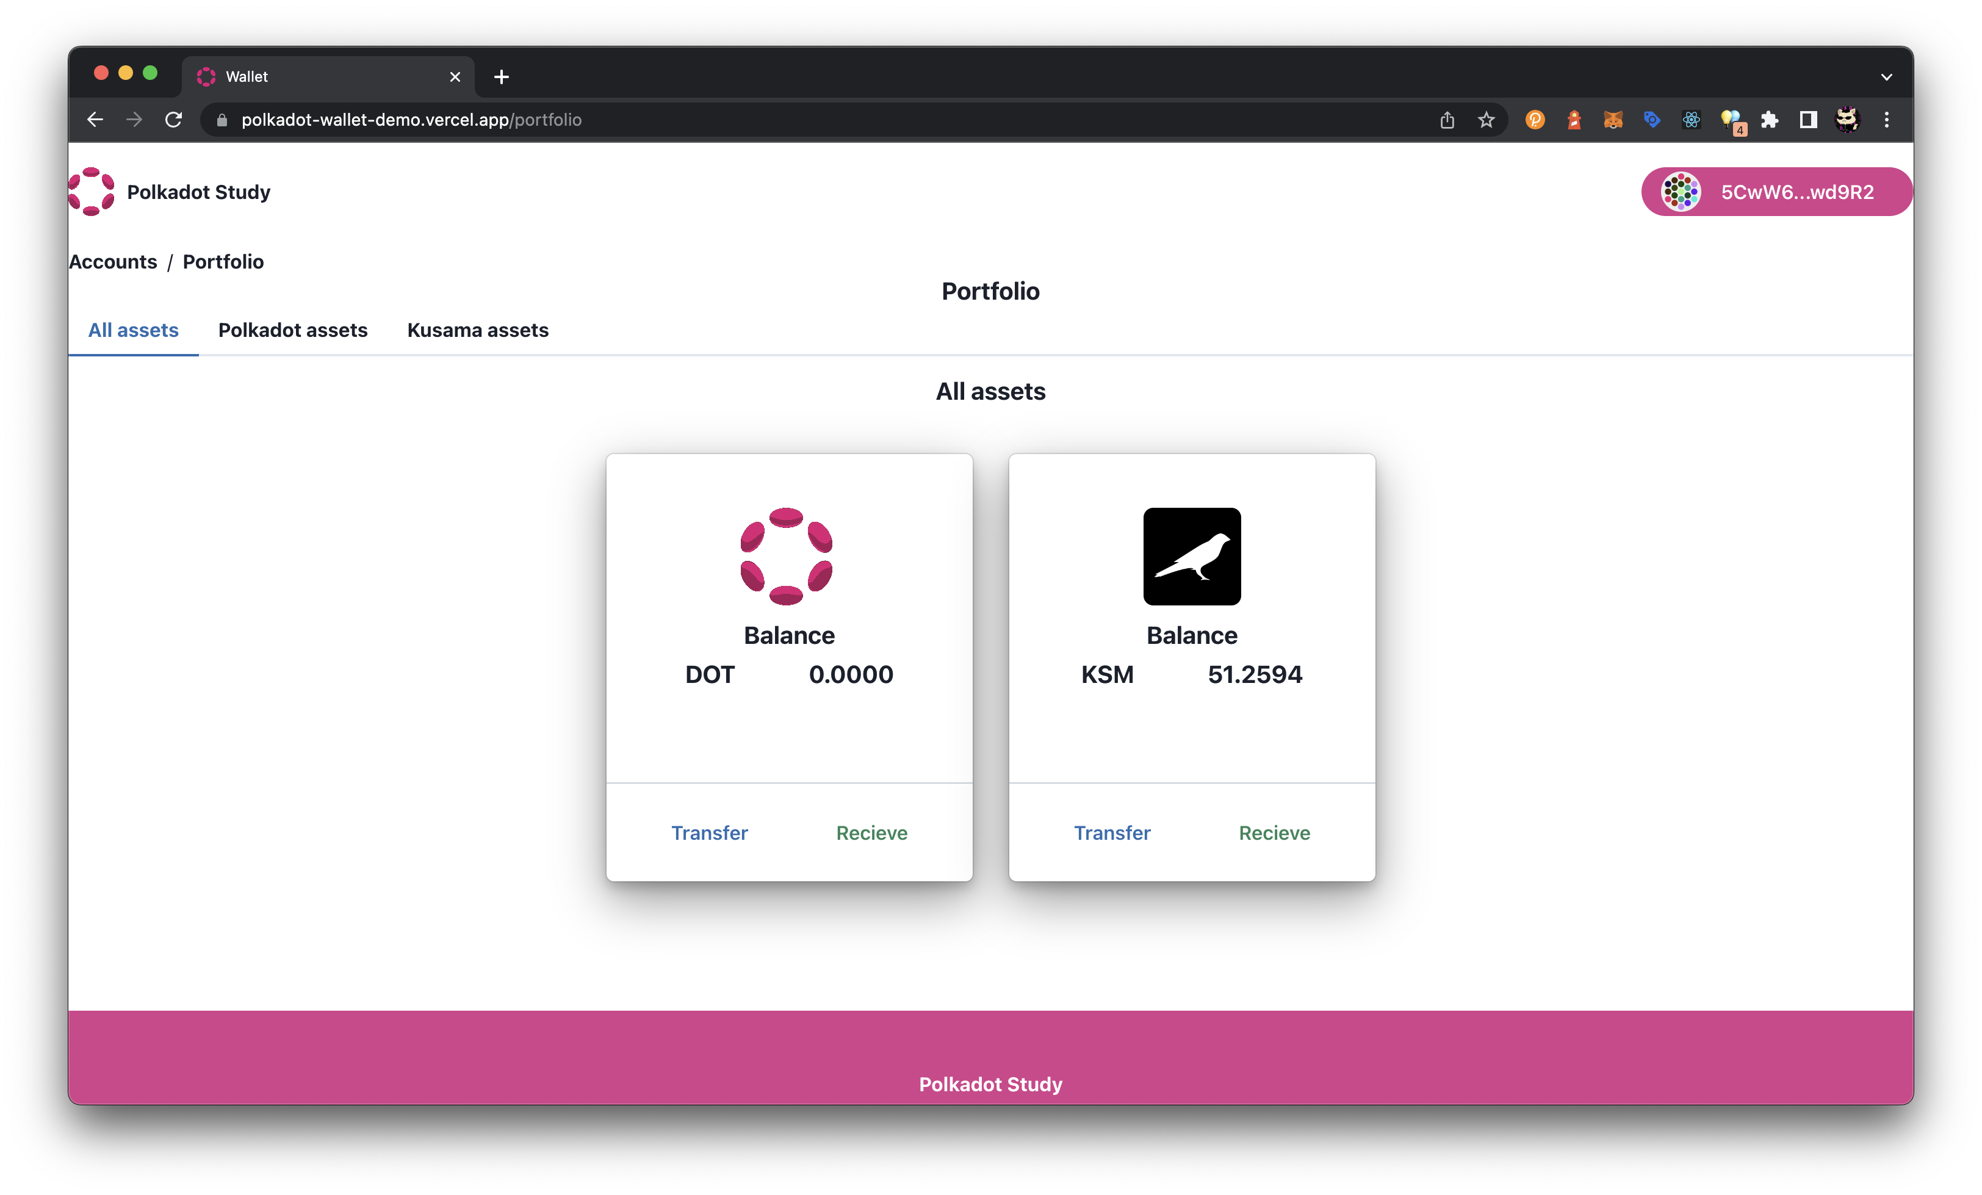The width and height of the screenshot is (1982, 1195).
Task: Click the KSM Kusama bird icon
Action: tap(1192, 557)
